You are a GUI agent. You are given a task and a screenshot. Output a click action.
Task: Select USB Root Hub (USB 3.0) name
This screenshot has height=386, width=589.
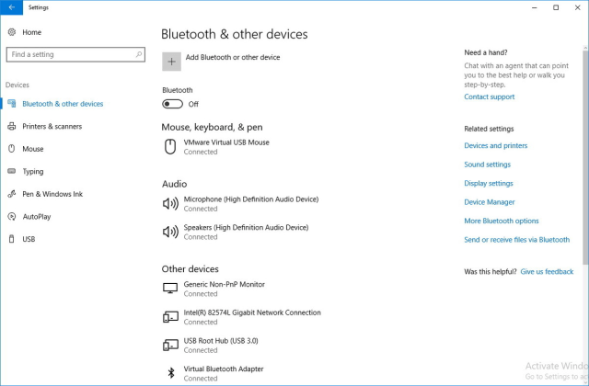[221, 341]
